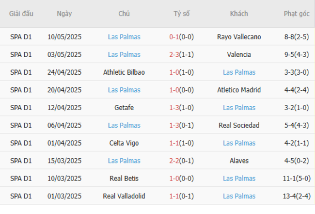The width and height of the screenshot is (315, 214).
Task: Click the Tỷ số column header
Action: click(x=182, y=14)
